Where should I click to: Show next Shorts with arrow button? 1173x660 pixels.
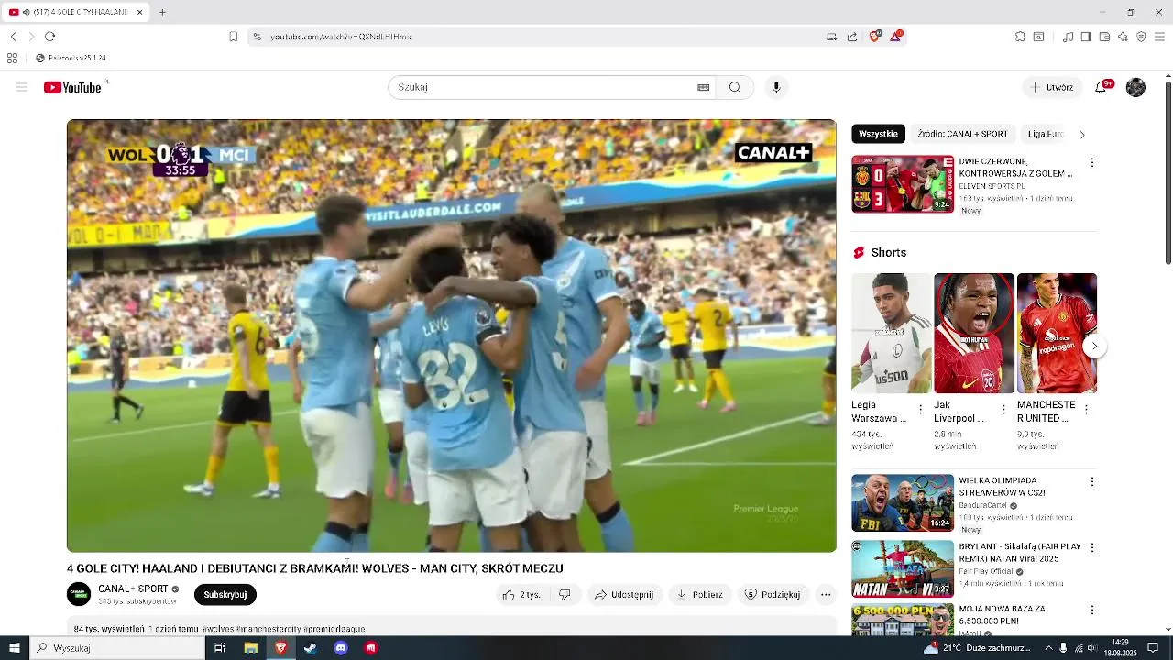1094,346
